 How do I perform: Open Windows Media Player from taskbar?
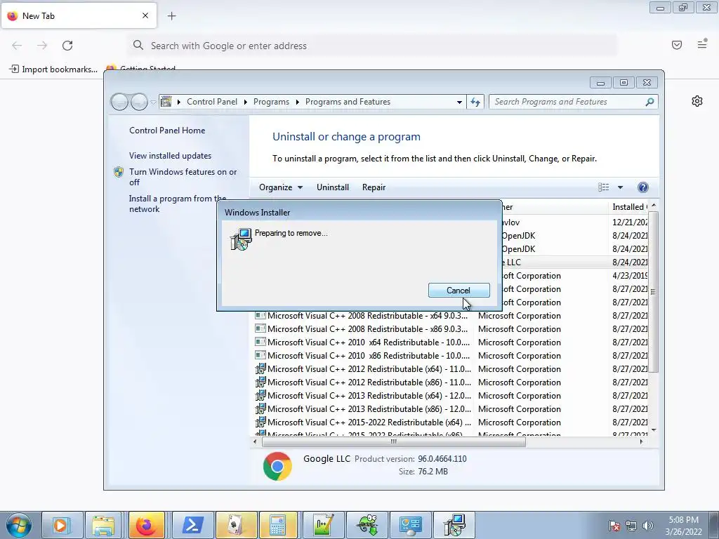coord(62,525)
